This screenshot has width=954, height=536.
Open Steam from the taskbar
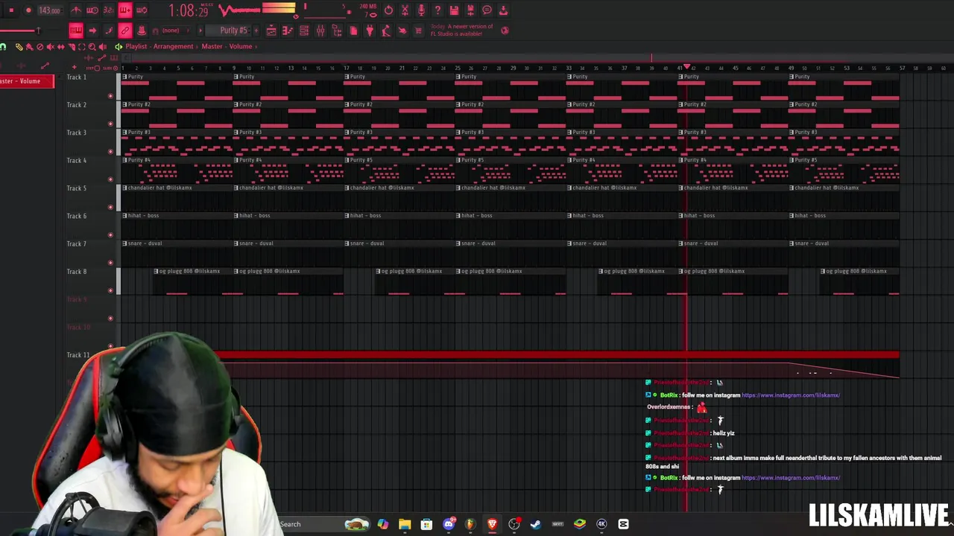click(536, 524)
